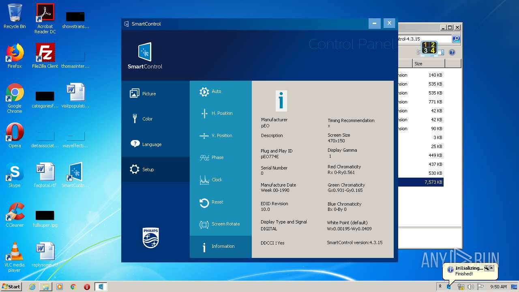Click the Screen Rotate monitor icon
This screenshot has width=519, height=292.
(x=204, y=224)
